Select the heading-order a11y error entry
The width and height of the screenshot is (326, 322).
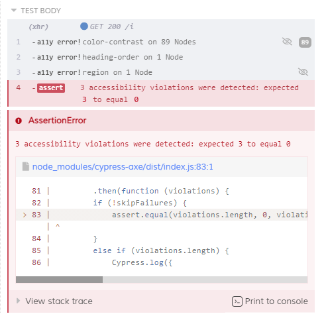click(x=161, y=57)
